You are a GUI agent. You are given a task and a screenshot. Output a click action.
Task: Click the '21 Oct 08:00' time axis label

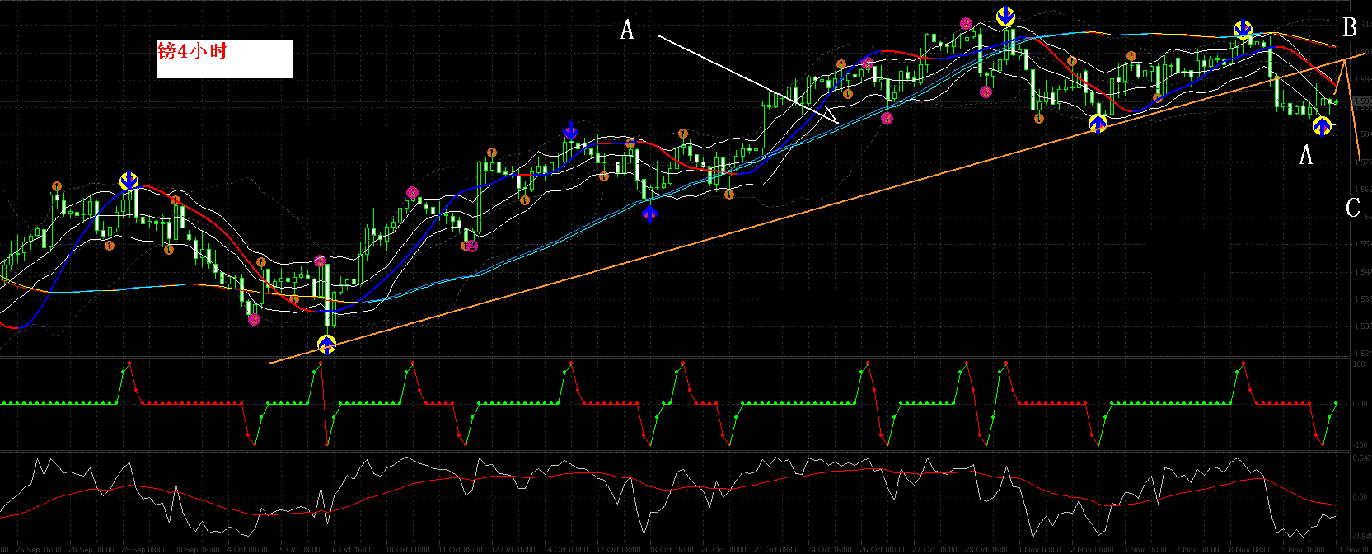[x=776, y=549]
